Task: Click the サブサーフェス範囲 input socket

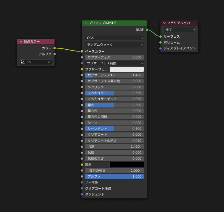Action: point(82,63)
